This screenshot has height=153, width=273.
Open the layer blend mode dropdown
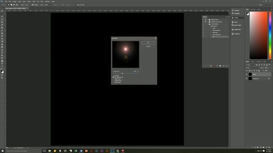252,68
